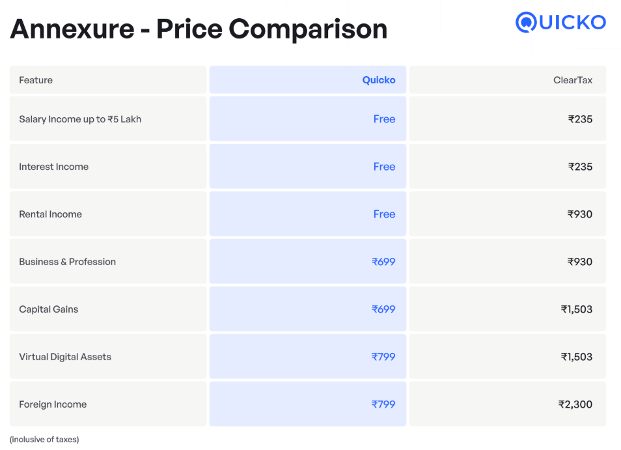Click the Salary Income up to ₹5 Lakh row
The image size is (621, 450).
coord(308,119)
